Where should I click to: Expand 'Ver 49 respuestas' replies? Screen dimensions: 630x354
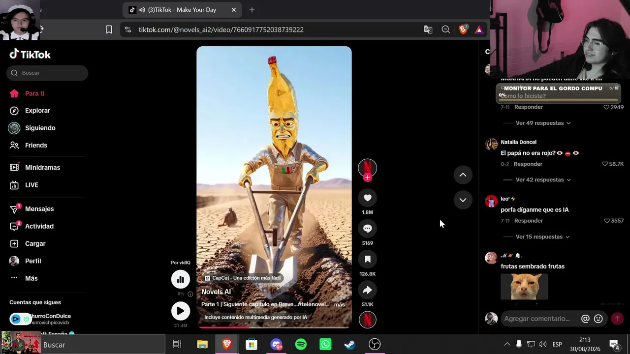pyautogui.click(x=543, y=123)
